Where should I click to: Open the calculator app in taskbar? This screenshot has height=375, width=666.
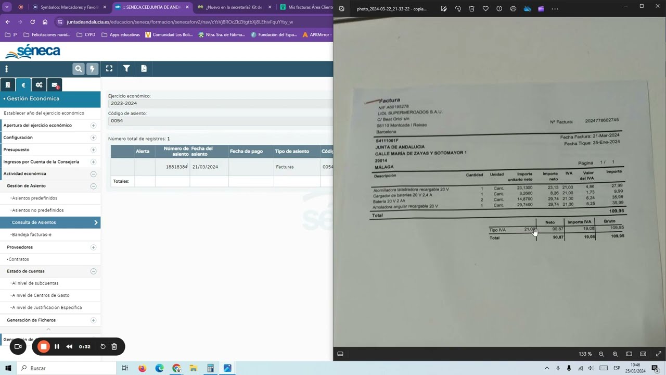(x=210, y=368)
